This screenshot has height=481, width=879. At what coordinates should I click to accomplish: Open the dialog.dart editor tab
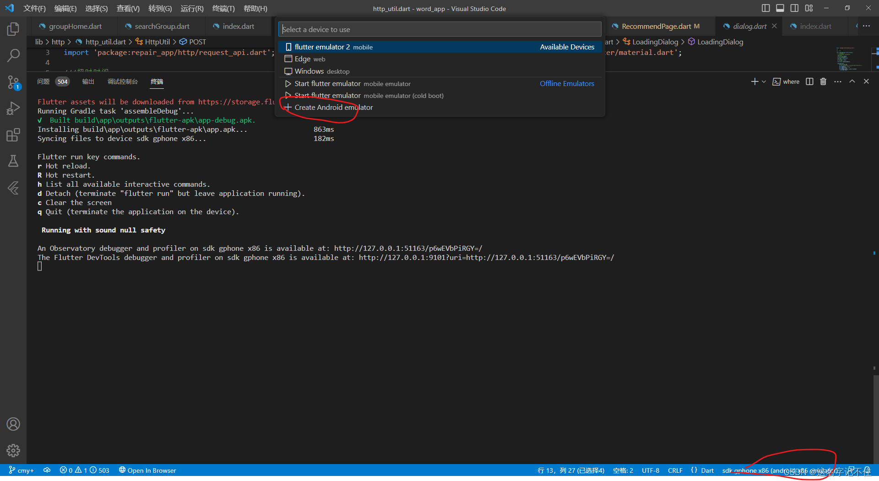point(749,27)
